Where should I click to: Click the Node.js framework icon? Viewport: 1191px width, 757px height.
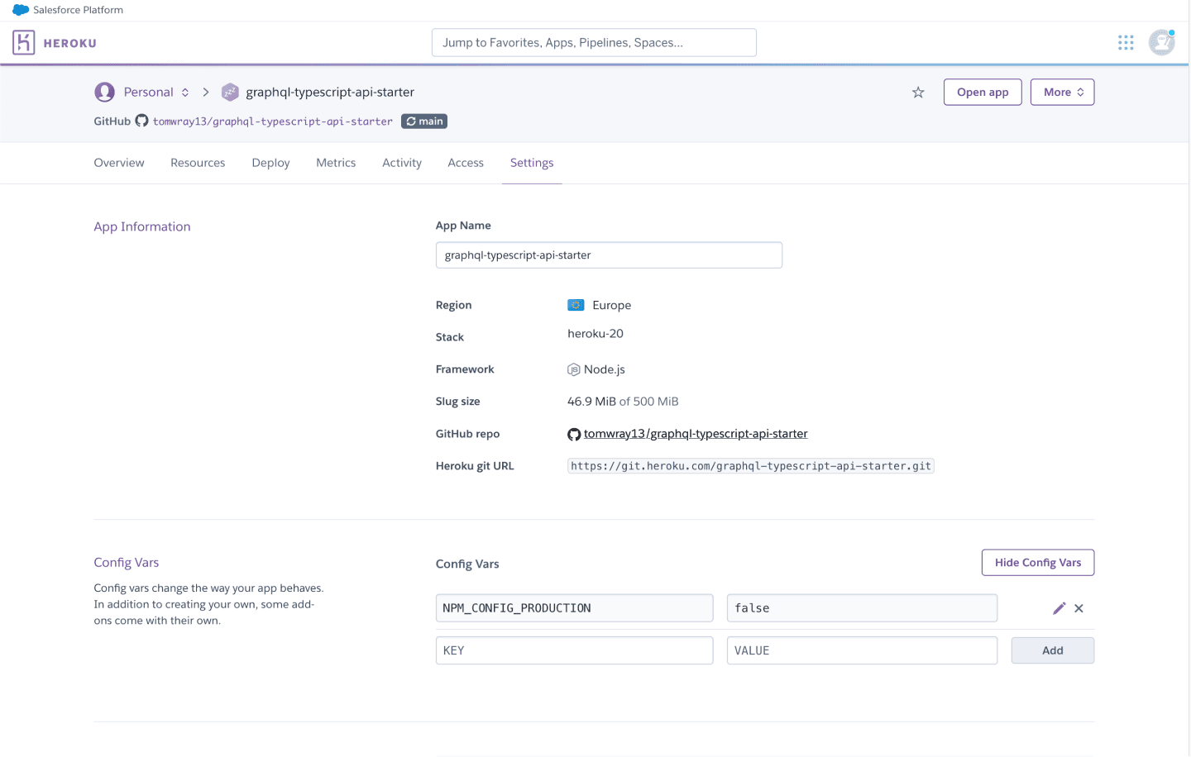[x=573, y=369]
